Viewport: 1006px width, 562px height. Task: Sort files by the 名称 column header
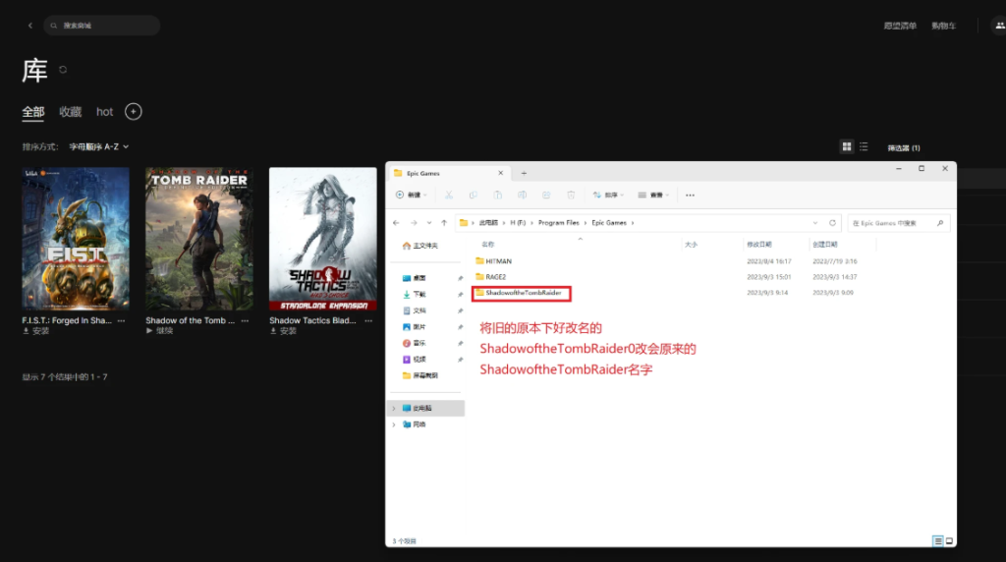click(488, 245)
